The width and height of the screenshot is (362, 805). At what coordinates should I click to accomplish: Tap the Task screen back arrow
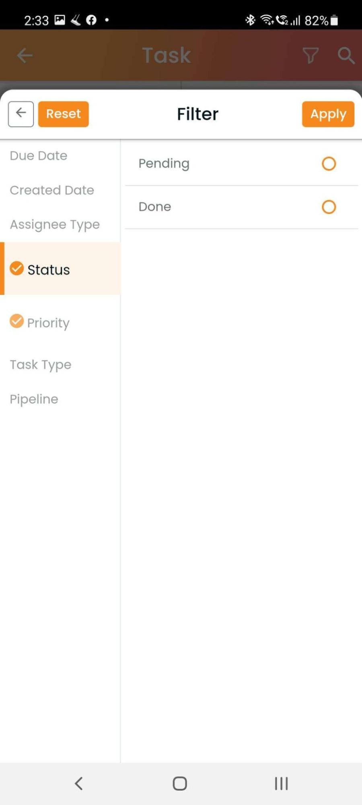coord(25,55)
